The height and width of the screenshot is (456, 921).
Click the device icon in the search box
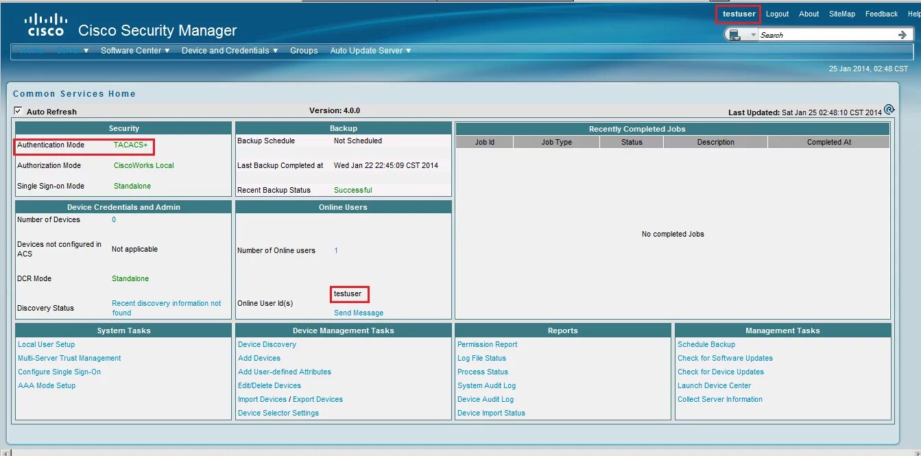735,35
